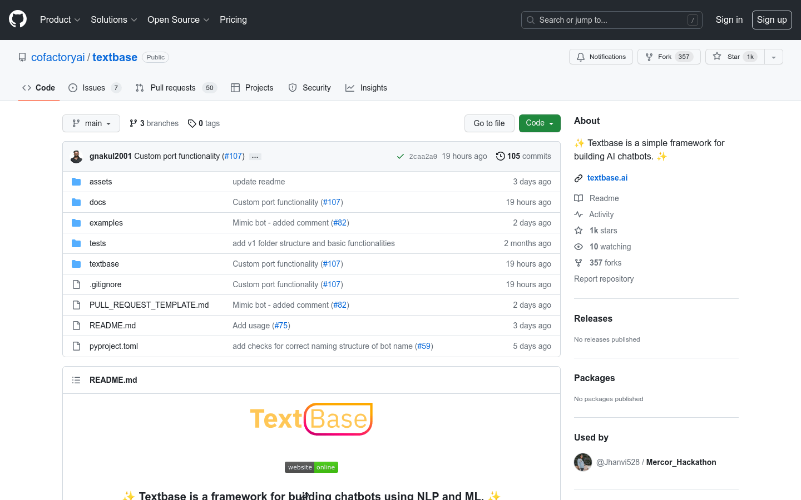Open the cofactoryai owner link

(x=58, y=57)
